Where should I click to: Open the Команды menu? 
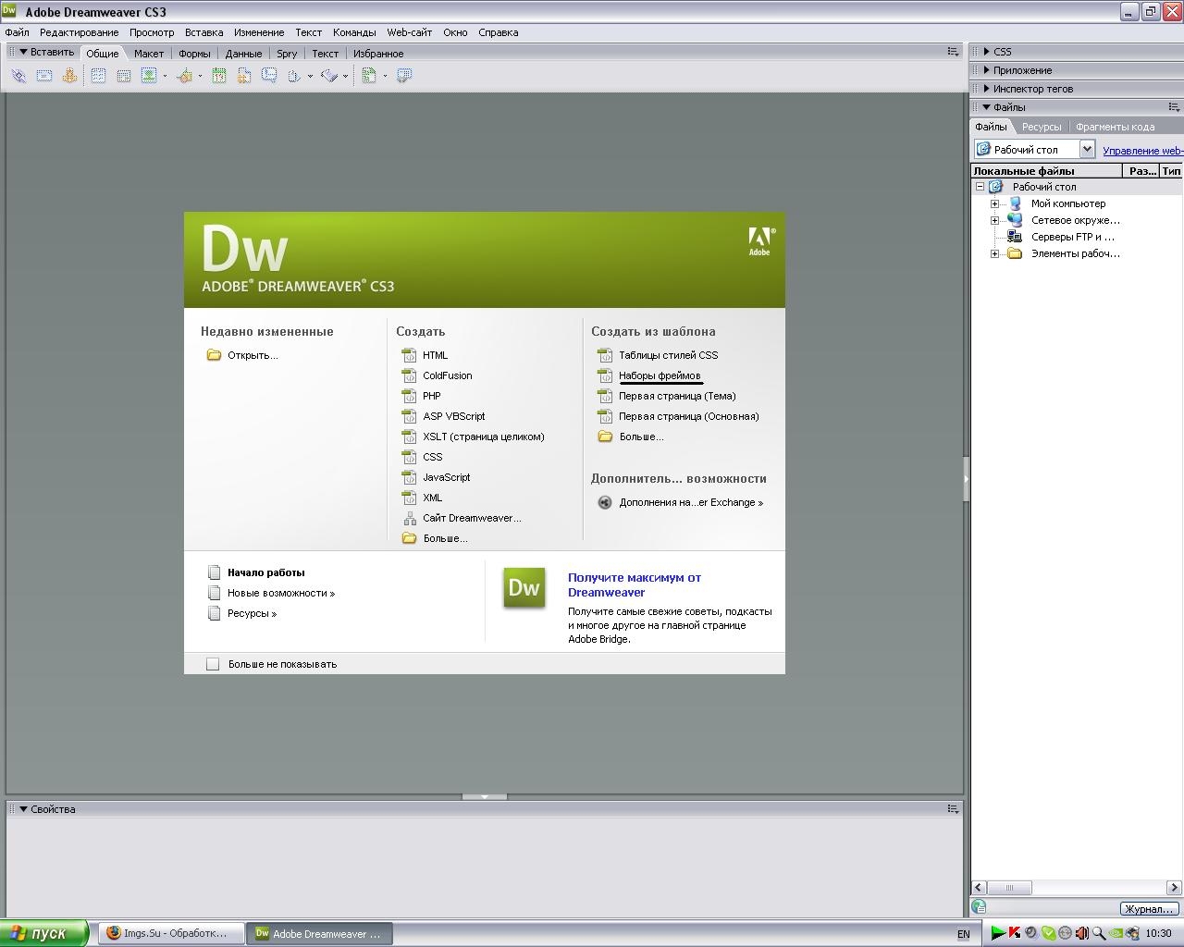point(353,32)
